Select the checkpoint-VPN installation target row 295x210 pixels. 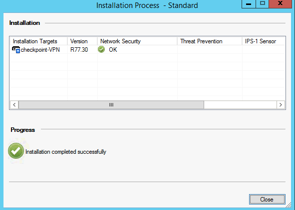(x=148, y=50)
